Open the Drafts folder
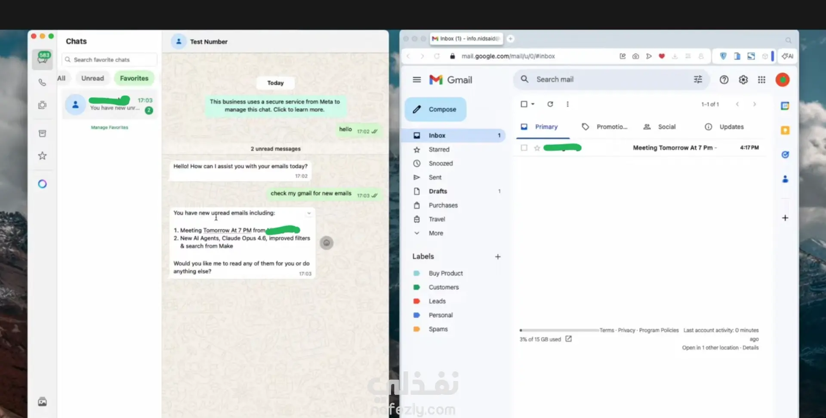The height and width of the screenshot is (418, 826). click(454, 191)
